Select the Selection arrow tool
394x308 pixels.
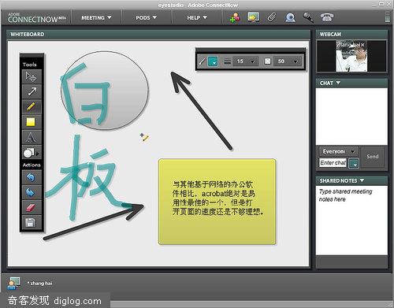[x=32, y=76]
